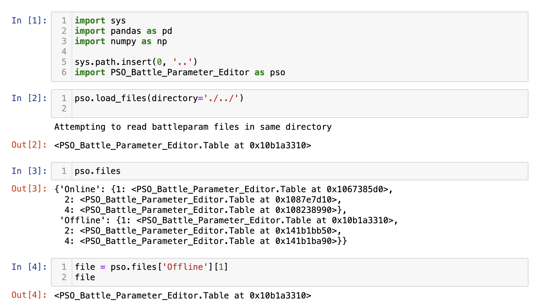Click the Out[4]: output prompt

pyautogui.click(x=29, y=295)
